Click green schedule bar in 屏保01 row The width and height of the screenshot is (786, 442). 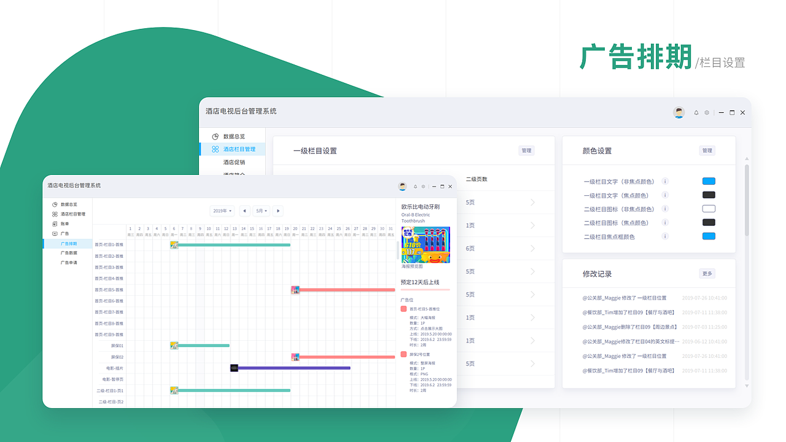tap(204, 346)
